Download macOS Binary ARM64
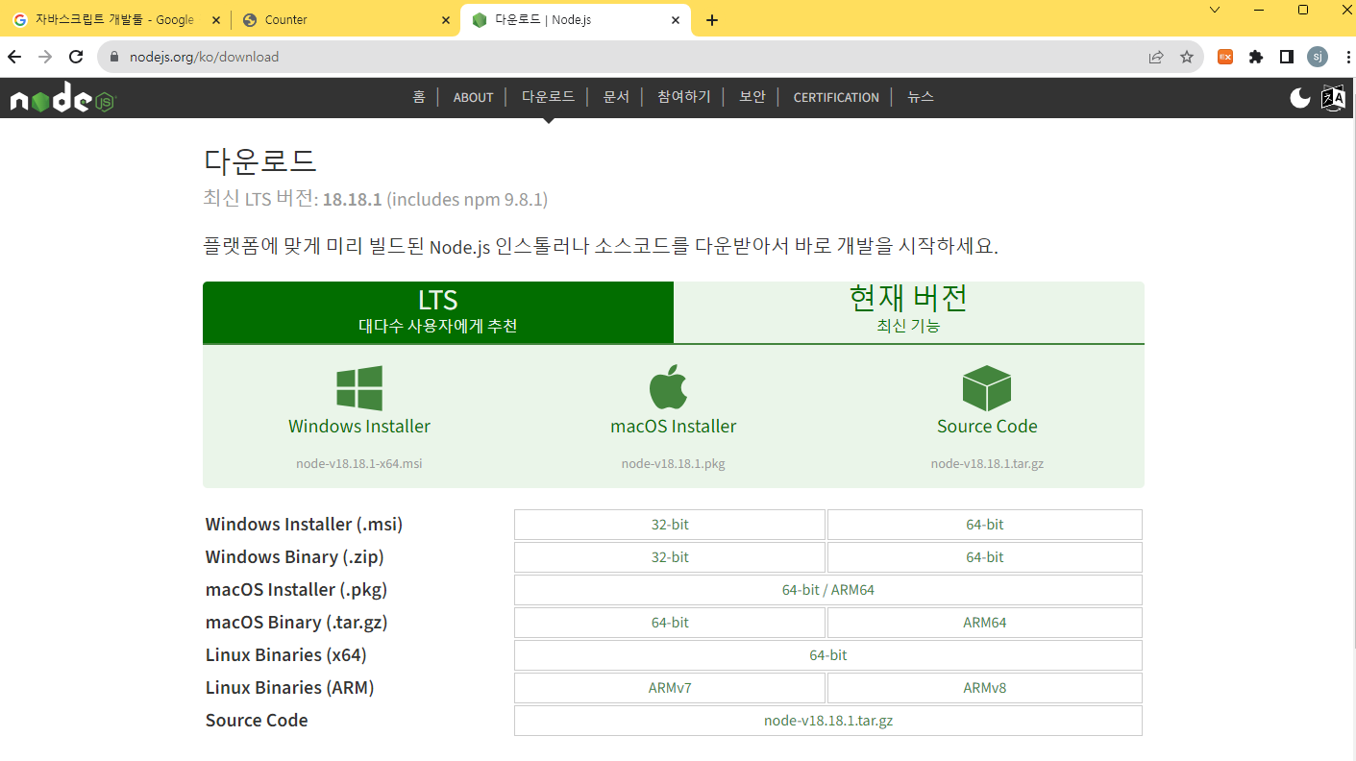Image resolution: width=1356 pixels, height=761 pixels. tap(985, 623)
